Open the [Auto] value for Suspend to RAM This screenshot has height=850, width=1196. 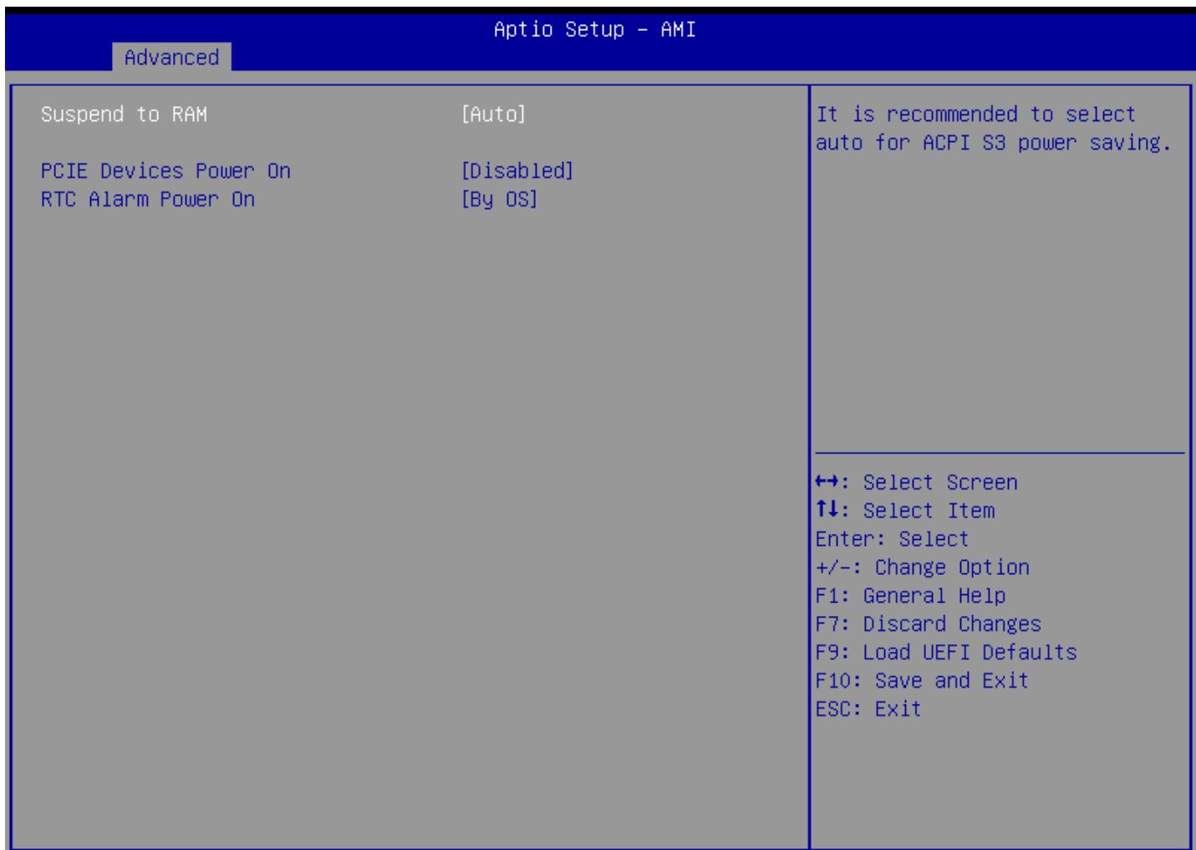(x=493, y=115)
